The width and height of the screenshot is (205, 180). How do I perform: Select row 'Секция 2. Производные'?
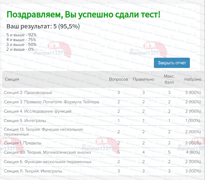coord(103,93)
